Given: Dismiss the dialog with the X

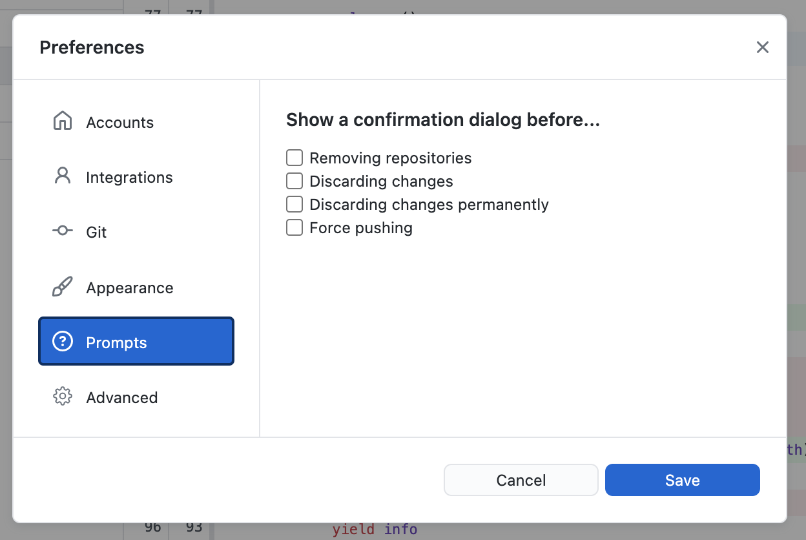Looking at the screenshot, I should pos(763,47).
